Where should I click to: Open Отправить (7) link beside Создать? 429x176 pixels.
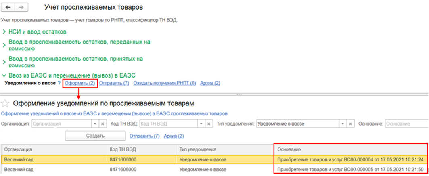[144, 136]
